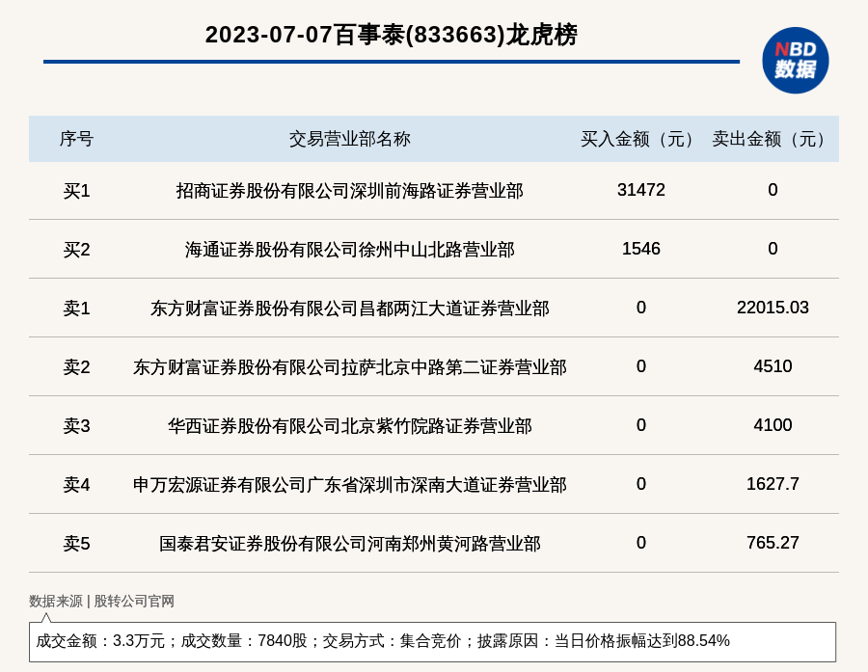
Task: Select the sell amount 4100
Action: 773,424
